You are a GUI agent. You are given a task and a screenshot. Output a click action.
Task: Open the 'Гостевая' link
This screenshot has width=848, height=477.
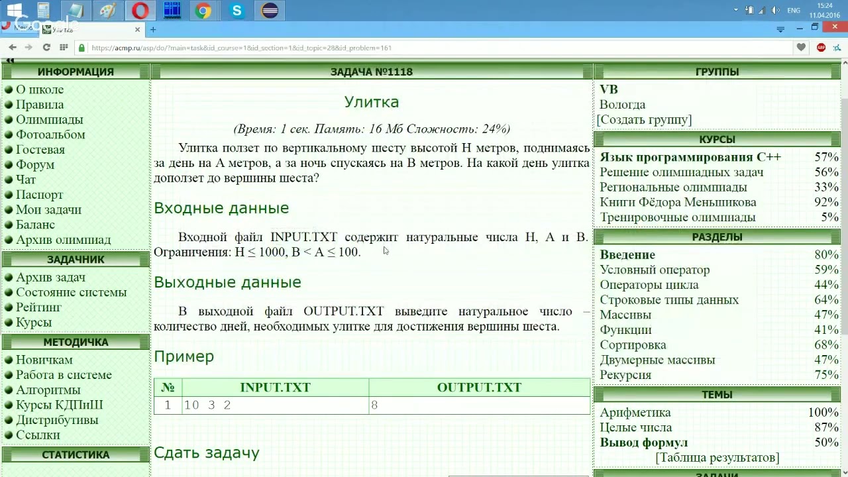[x=40, y=150]
